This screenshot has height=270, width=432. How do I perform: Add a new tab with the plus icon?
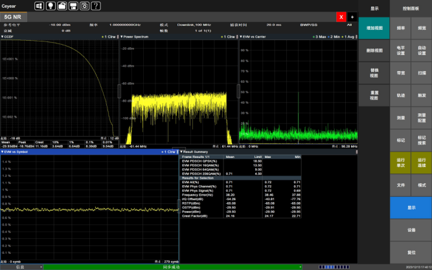352,16
